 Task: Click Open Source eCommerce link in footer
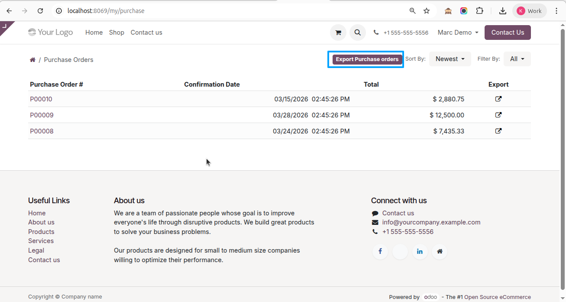[498, 297]
